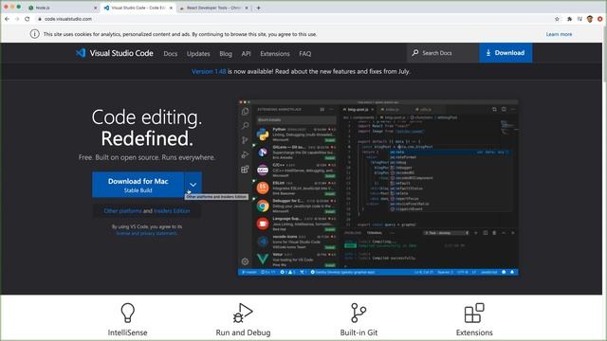This screenshot has height=341, width=607.
Task: Open the Run and Debug text link
Action: click(243, 332)
